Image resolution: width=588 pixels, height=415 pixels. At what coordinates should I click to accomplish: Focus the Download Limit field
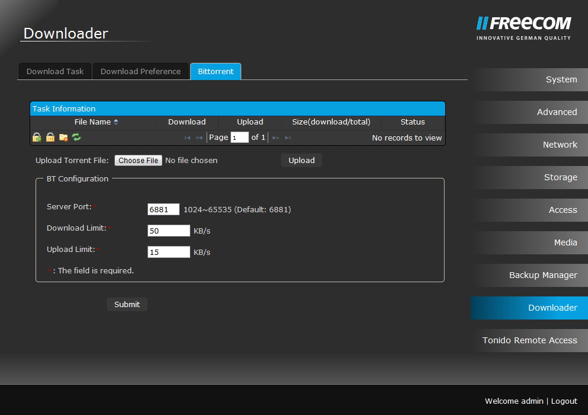point(169,231)
